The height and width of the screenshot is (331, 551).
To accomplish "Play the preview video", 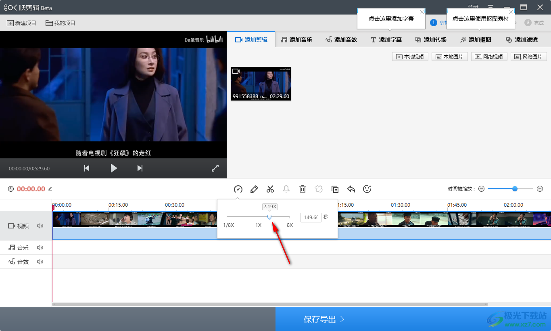I will tap(114, 168).
